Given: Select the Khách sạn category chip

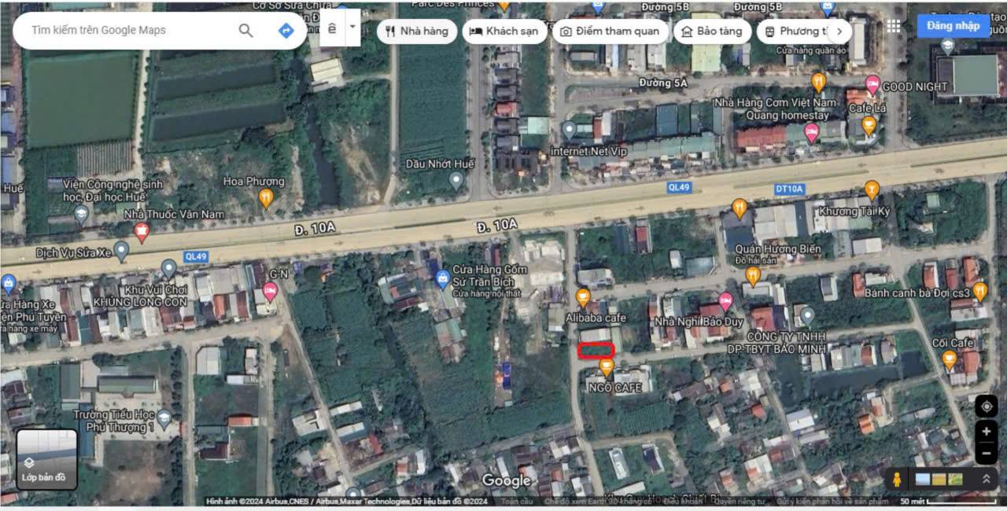Looking at the screenshot, I should pyautogui.click(x=503, y=31).
